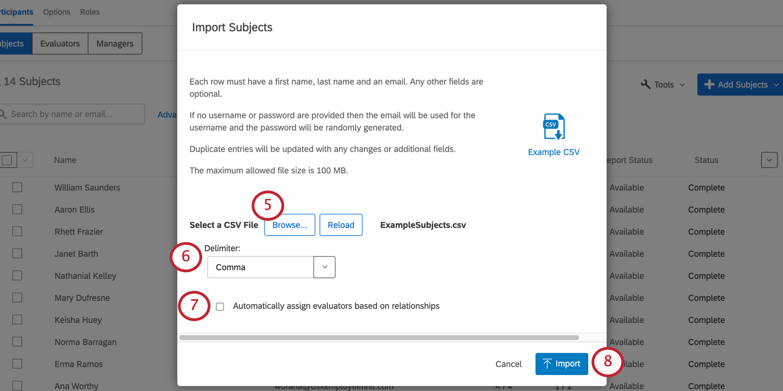
Task: Open the column options dropdown near Status
Action: 769,160
